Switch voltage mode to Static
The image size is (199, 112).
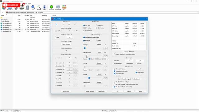pos(97,40)
